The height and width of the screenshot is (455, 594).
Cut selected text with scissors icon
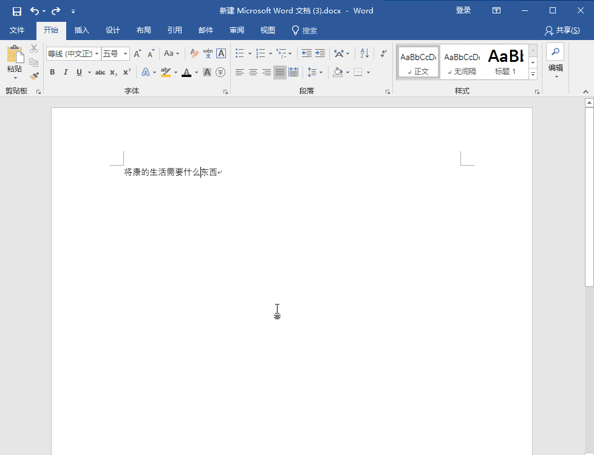(34, 49)
